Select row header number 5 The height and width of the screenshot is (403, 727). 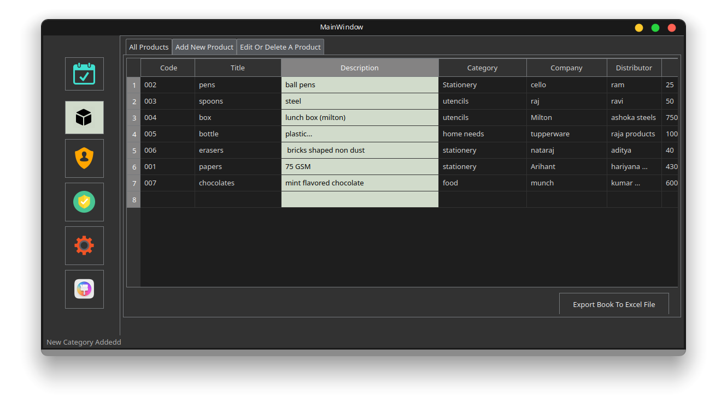pyautogui.click(x=134, y=151)
